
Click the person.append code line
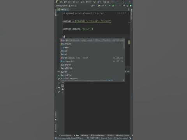tap(78, 29)
